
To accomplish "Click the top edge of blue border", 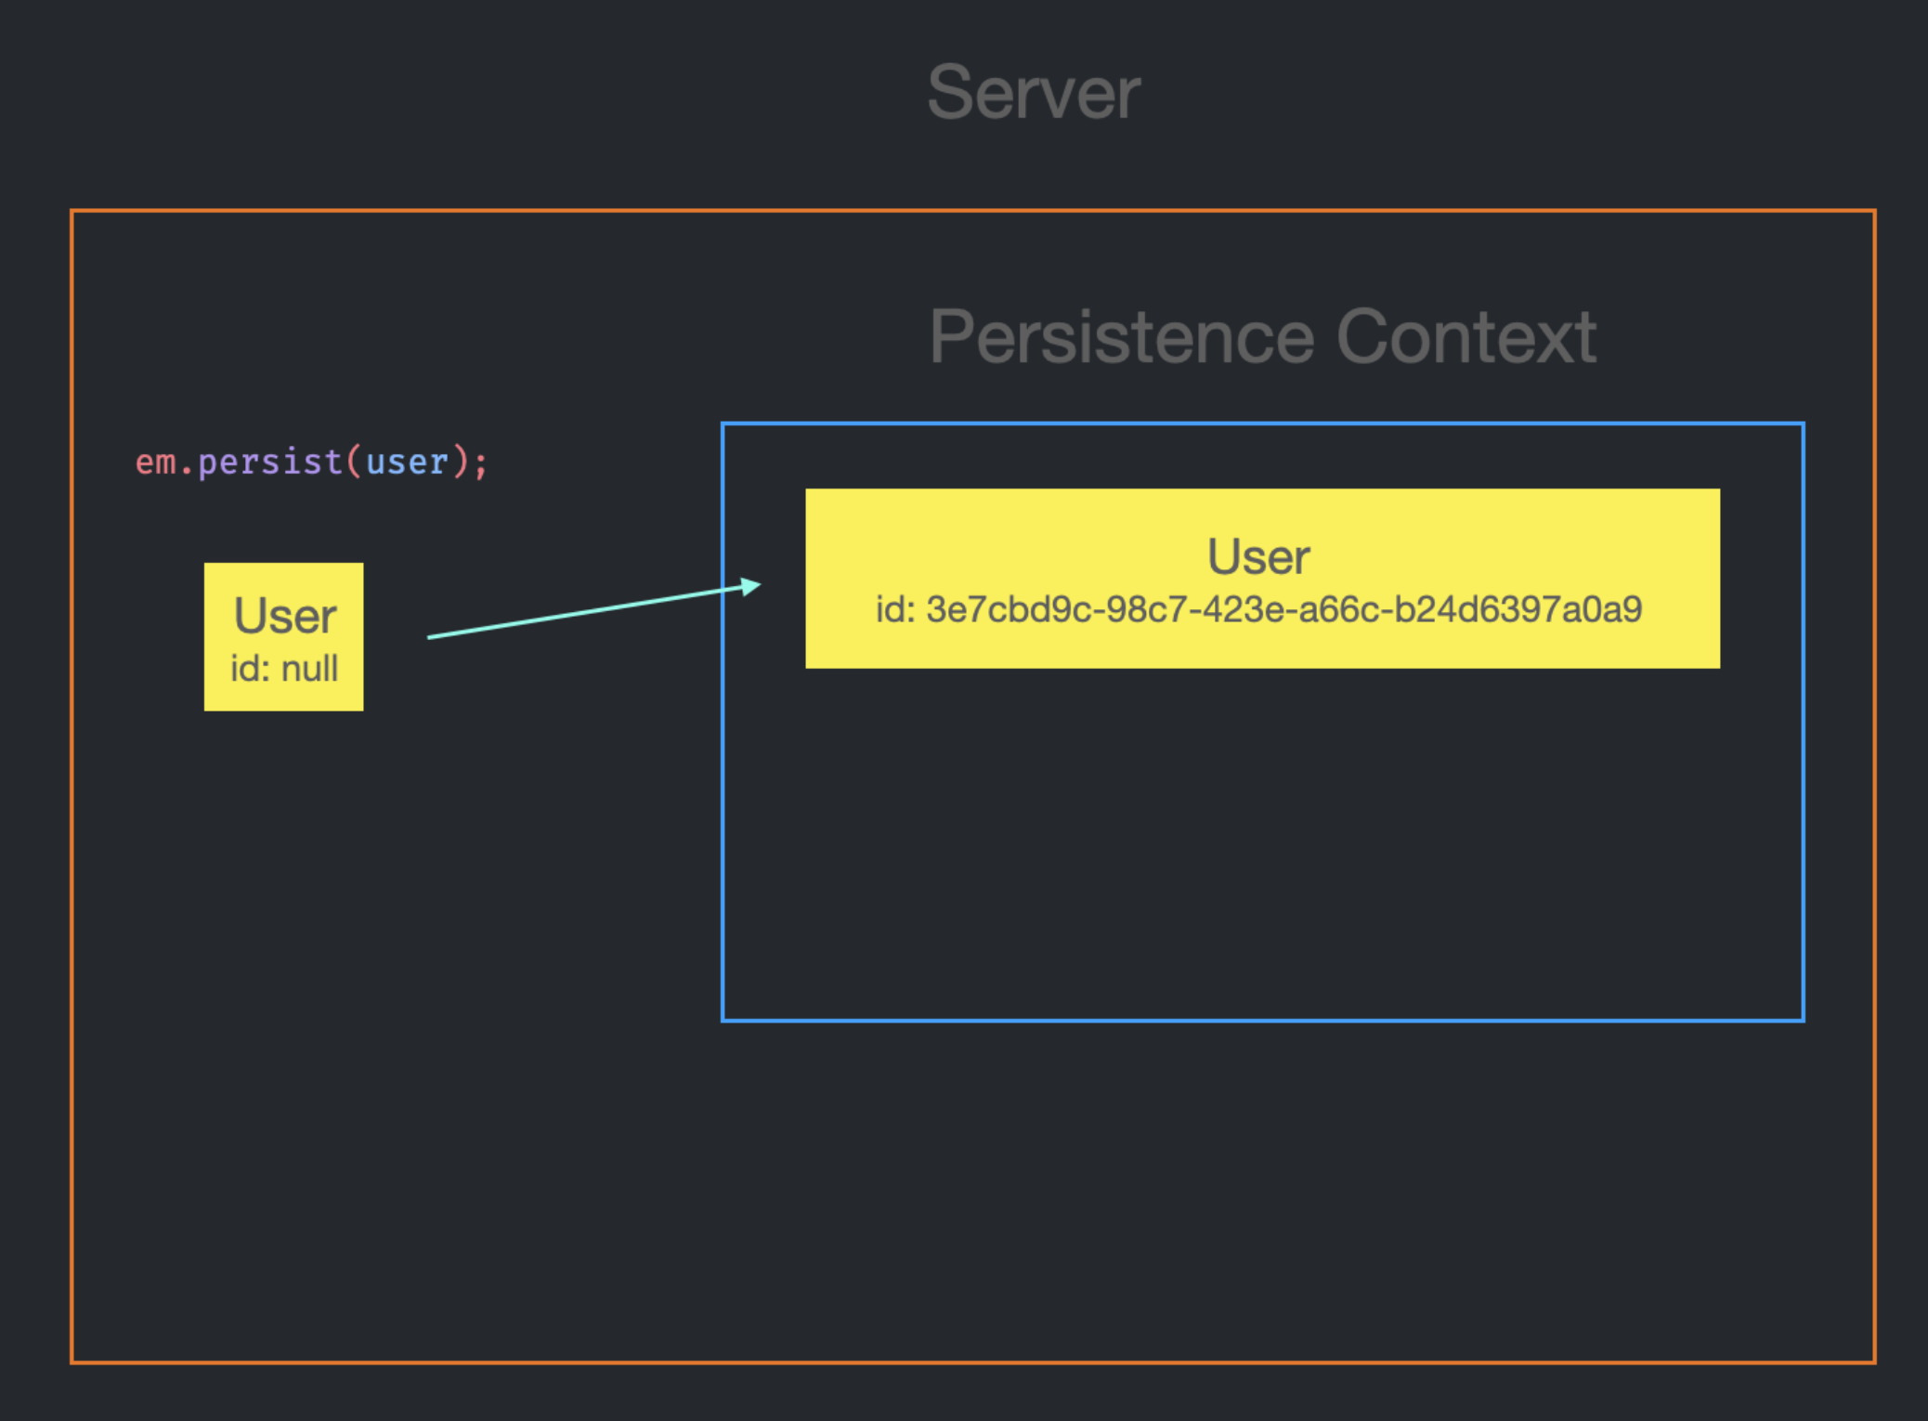I will tap(1262, 424).
